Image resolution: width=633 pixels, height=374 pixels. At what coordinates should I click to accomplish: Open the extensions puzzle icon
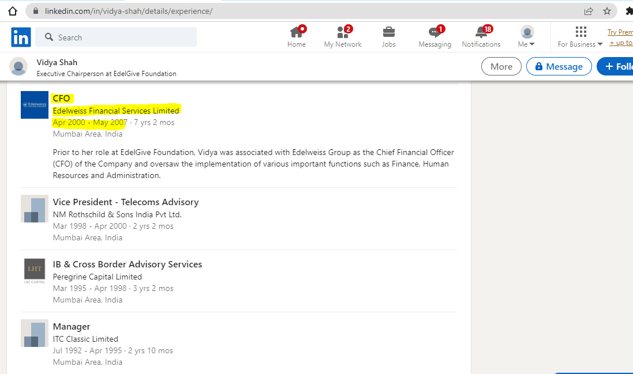tap(629, 12)
